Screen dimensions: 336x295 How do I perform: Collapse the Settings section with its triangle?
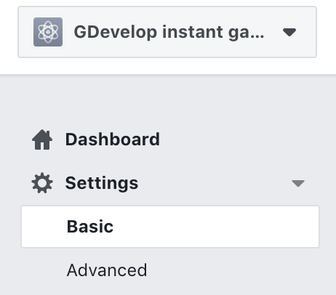[298, 183]
